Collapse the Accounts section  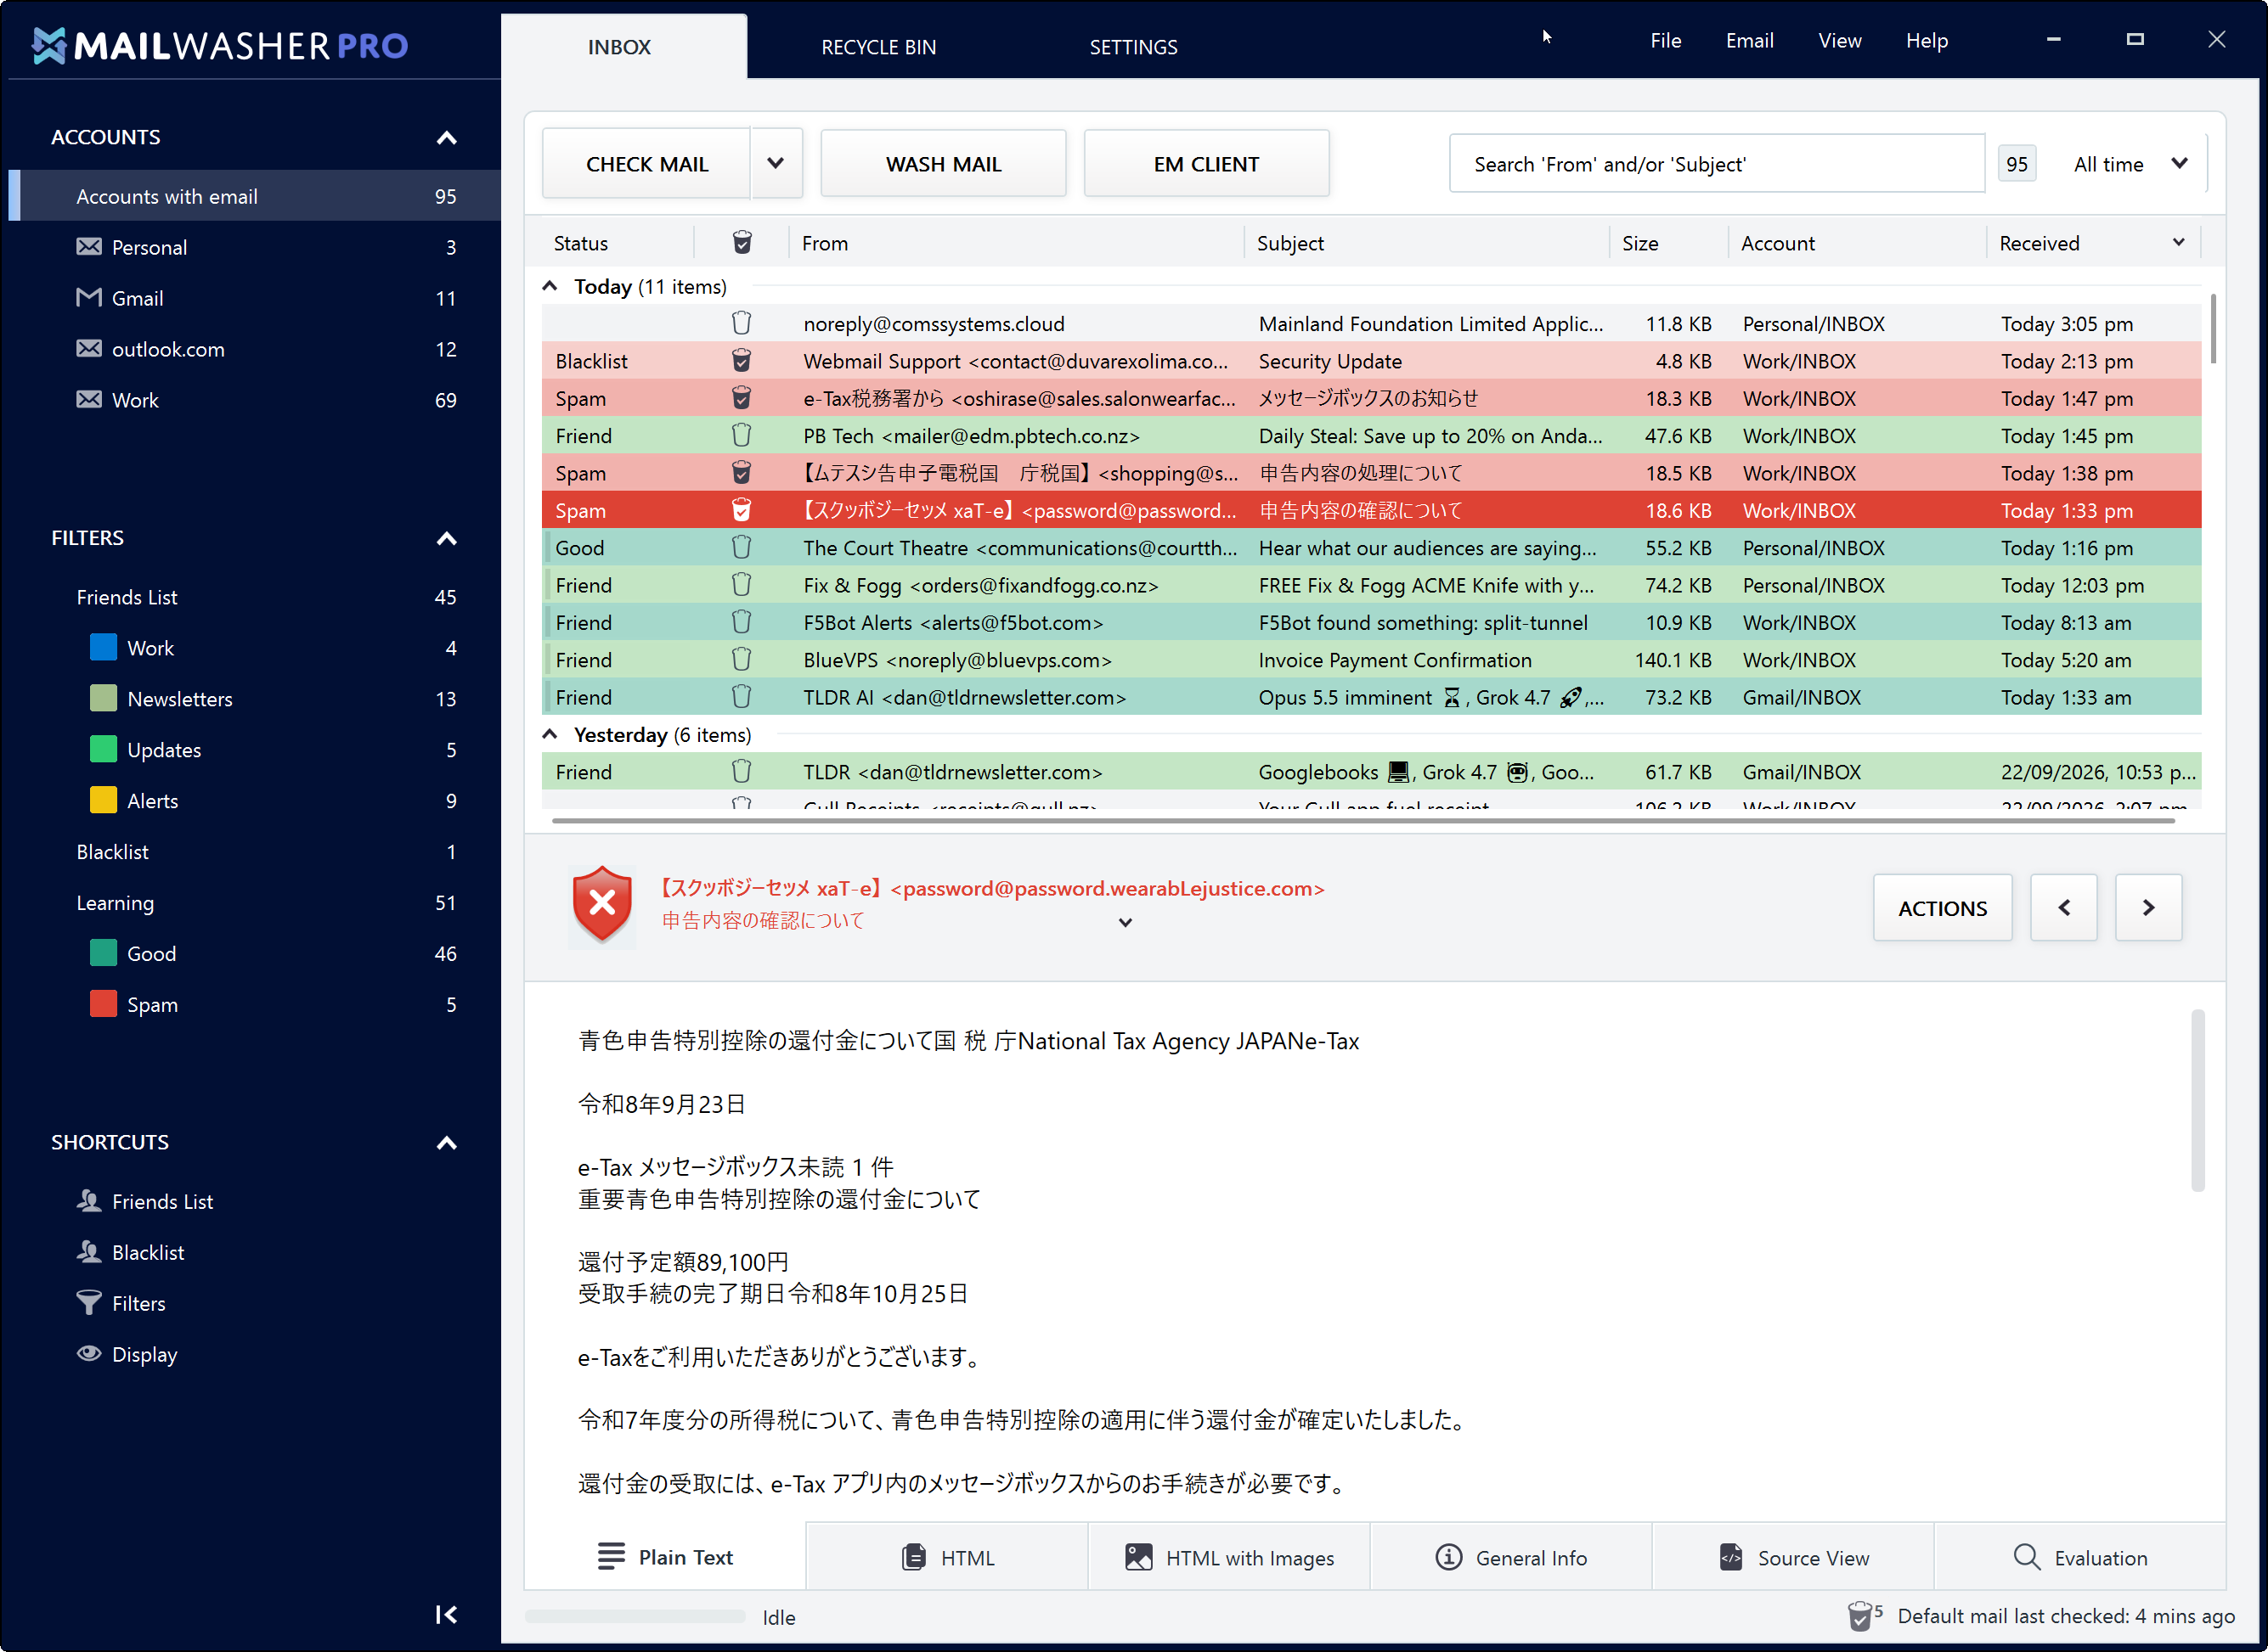pos(446,137)
